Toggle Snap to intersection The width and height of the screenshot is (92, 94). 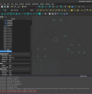click(x=16, y=14)
